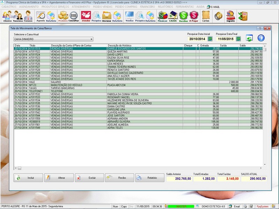Select the MANUTENÇÃO DO VEÍCULO row

click(138, 85)
